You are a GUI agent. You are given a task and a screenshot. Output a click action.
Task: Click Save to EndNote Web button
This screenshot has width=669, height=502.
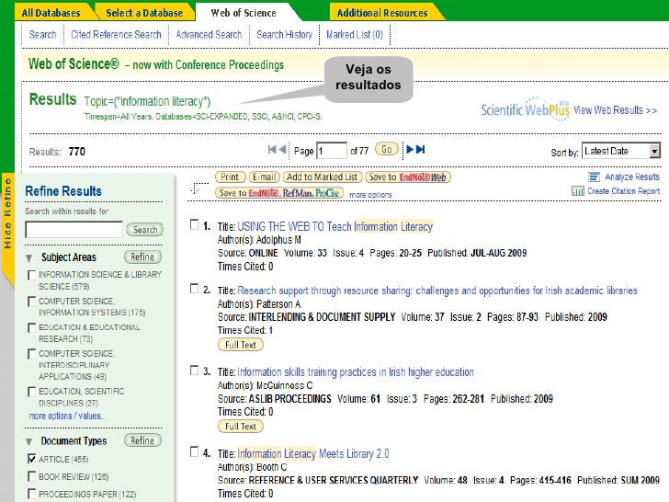tap(408, 177)
